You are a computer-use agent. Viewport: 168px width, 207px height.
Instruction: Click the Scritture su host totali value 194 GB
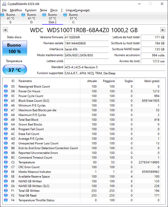coord(153,43)
